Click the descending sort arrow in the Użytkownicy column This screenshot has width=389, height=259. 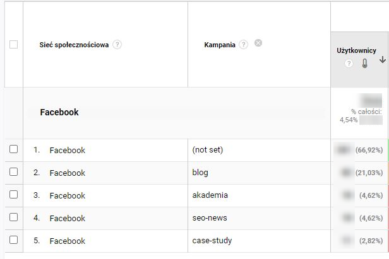point(383,60)
